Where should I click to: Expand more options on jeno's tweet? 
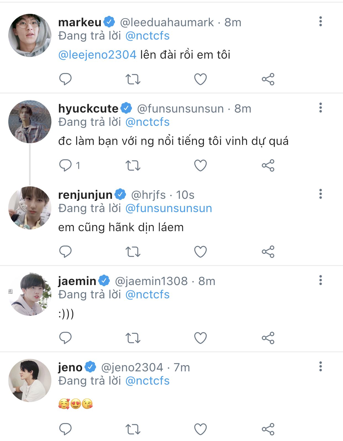(x=320, y=366)
